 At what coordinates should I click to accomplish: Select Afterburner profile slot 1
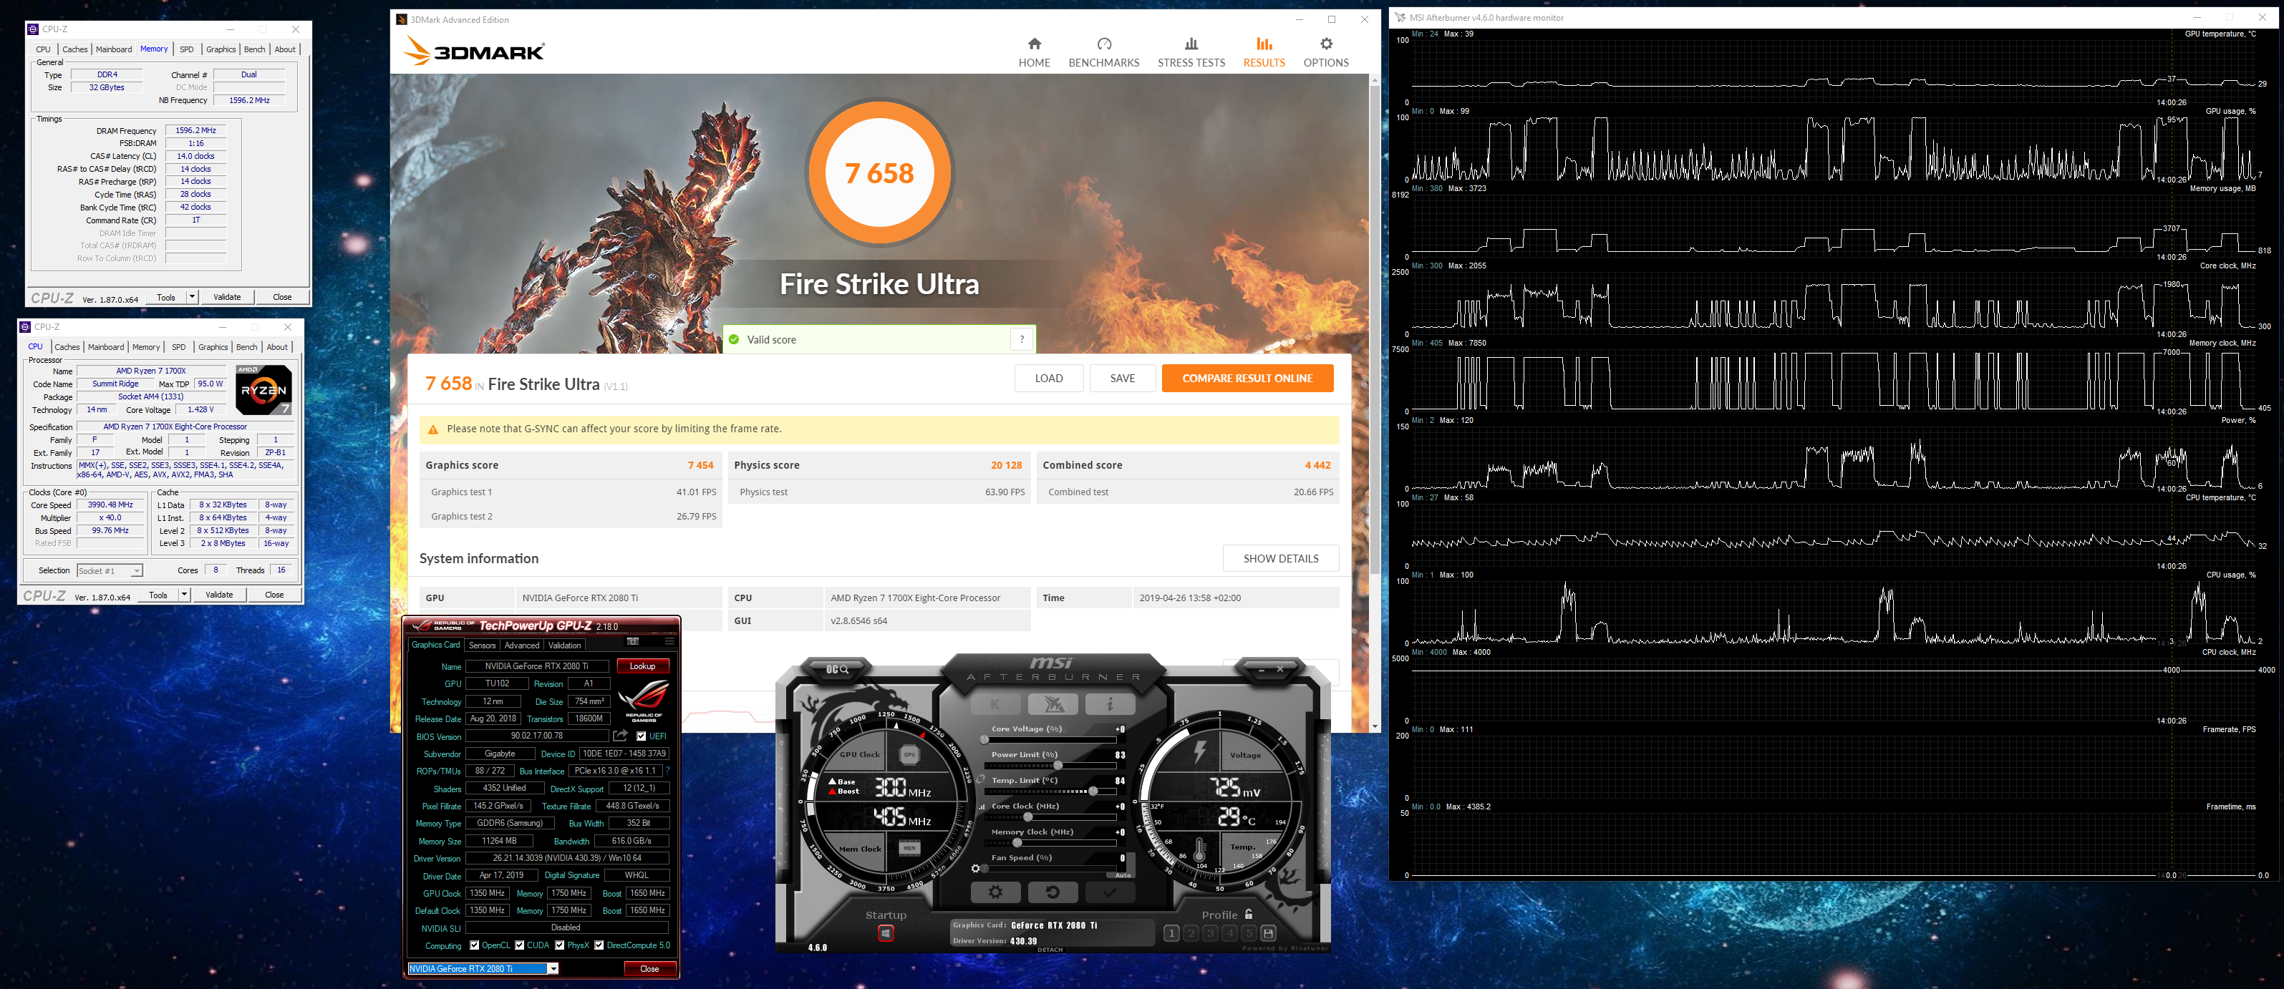click(x=1171, y=933)
